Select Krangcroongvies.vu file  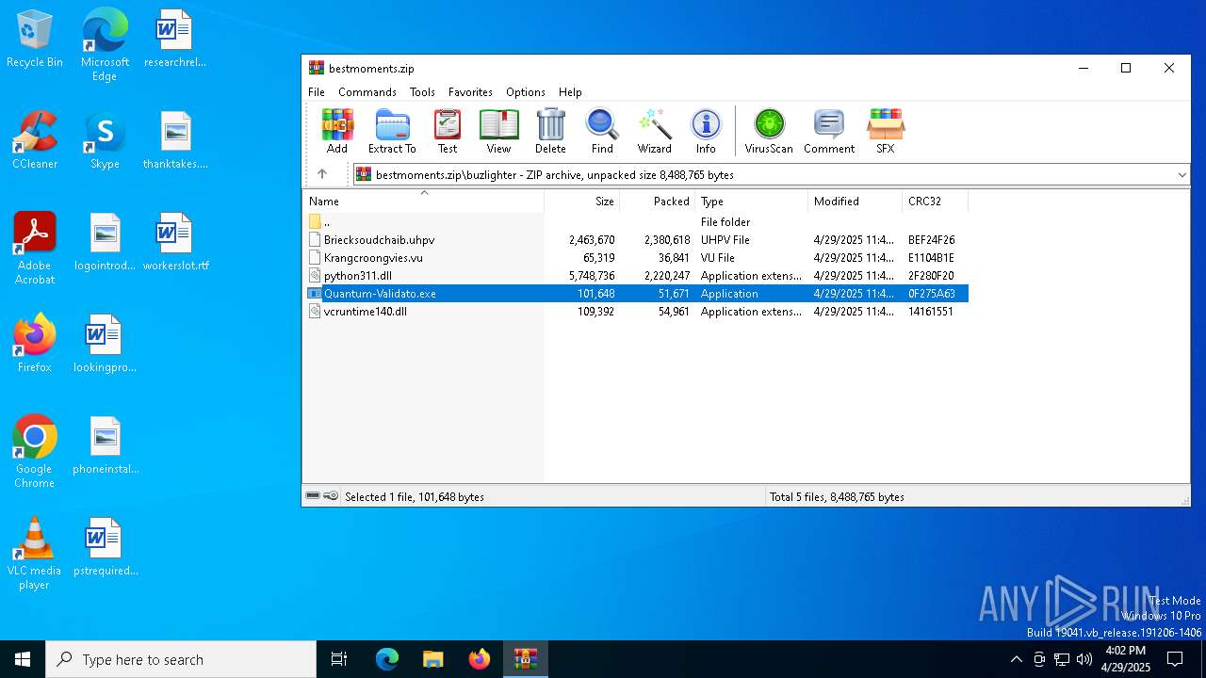(636, 258)
